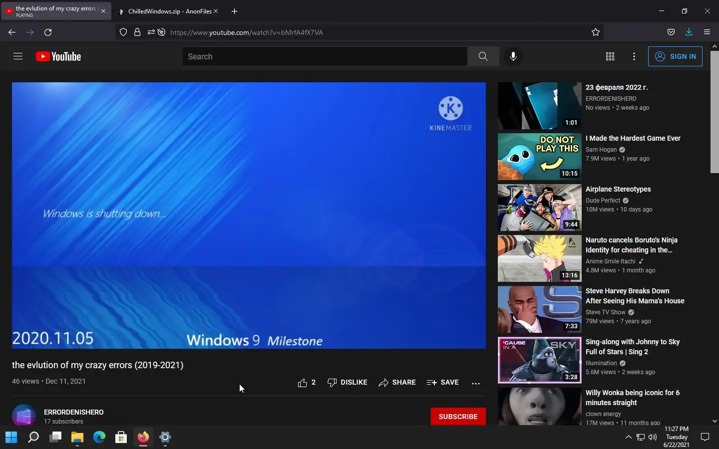Dislike the video
This screenshot has width=719, height=449.
click(x=347, y=382)
